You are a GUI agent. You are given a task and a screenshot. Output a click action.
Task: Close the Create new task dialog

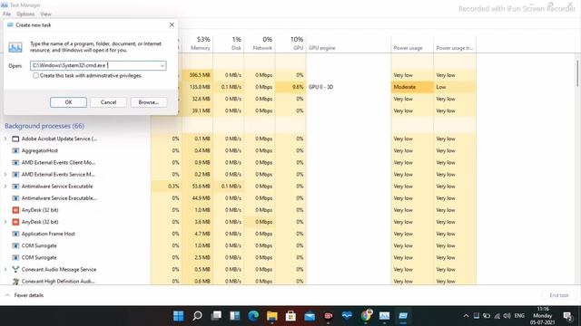click(172, 24)
